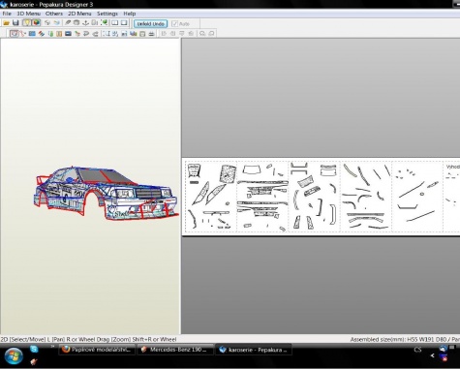
Task: Click the first unfolded parts page in 2D view
Action: [211, 197]
